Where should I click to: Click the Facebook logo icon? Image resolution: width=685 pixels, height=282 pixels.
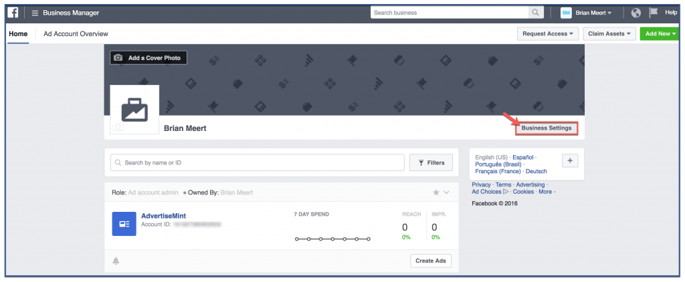click(x=13, y=13)
